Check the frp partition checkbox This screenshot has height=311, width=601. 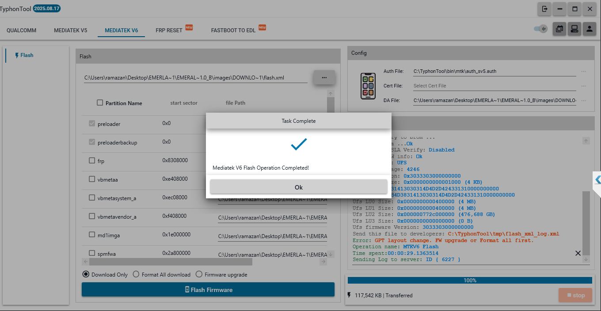coord(92,160)
